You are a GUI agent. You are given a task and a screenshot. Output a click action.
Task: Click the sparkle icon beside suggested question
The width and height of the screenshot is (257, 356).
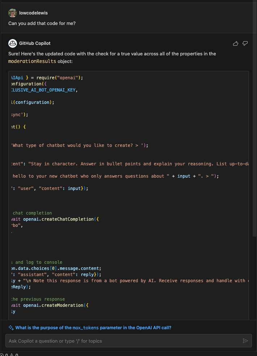(11, 327)
